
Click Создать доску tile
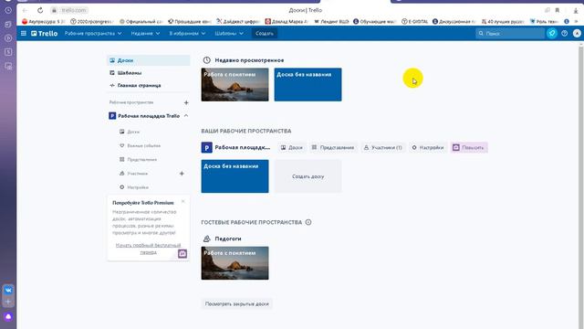pos(308,176)
